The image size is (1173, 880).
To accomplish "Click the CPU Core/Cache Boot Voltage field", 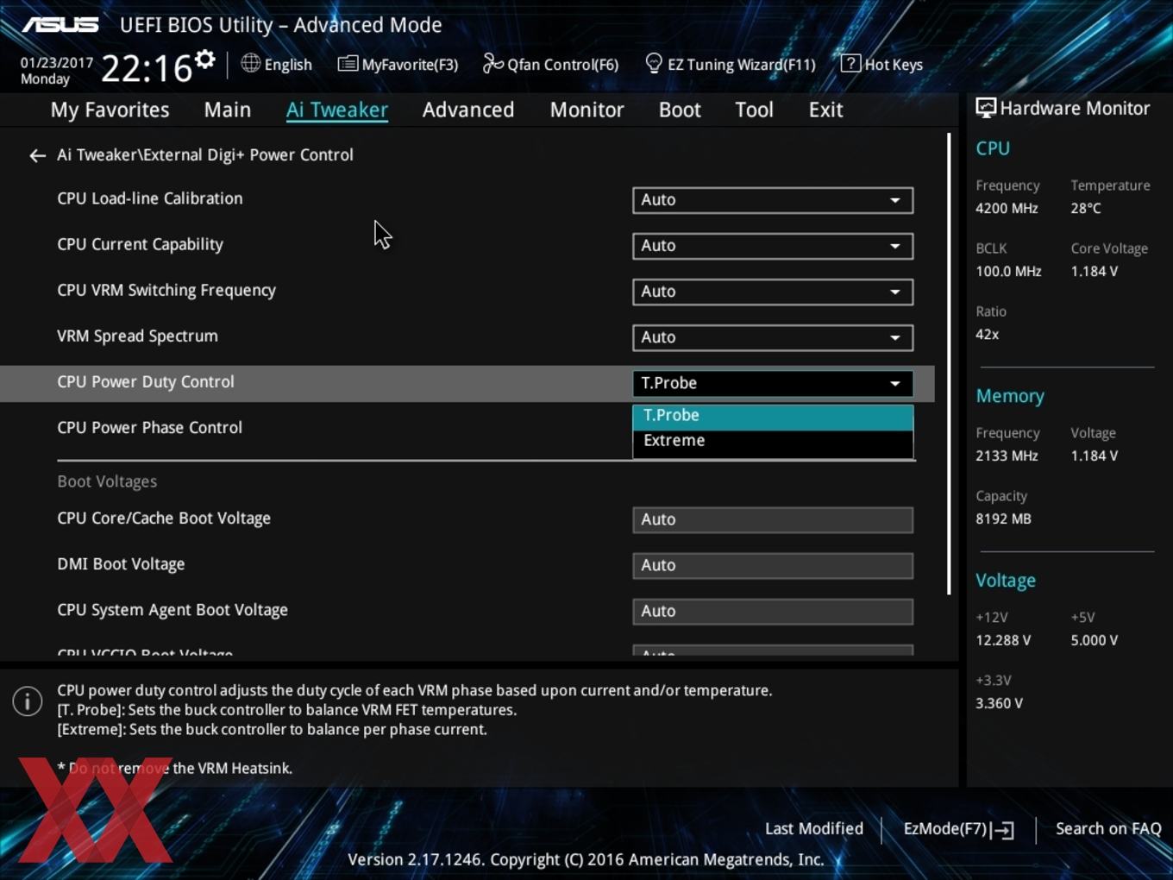I will (x=773, y=519).
